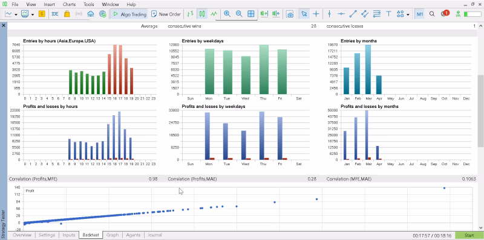Click the New Order button

[x=166, y=14]
